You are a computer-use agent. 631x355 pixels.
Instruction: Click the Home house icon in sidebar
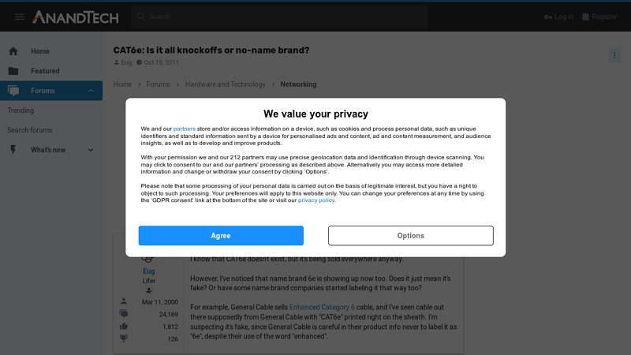coord(13,51)
